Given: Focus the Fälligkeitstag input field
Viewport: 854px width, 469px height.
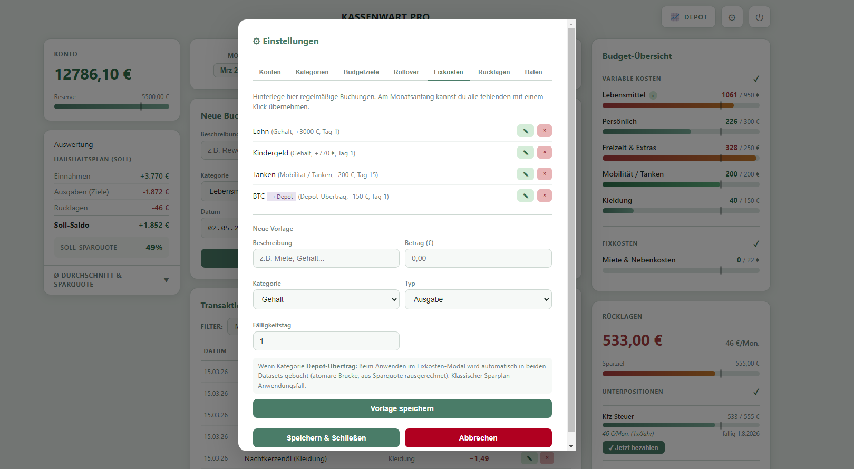Looking at the screenshot, I should [x=326, y=341].
